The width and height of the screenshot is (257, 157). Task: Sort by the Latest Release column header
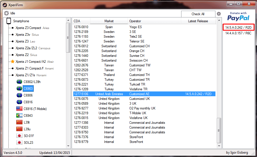coord(198,21)
